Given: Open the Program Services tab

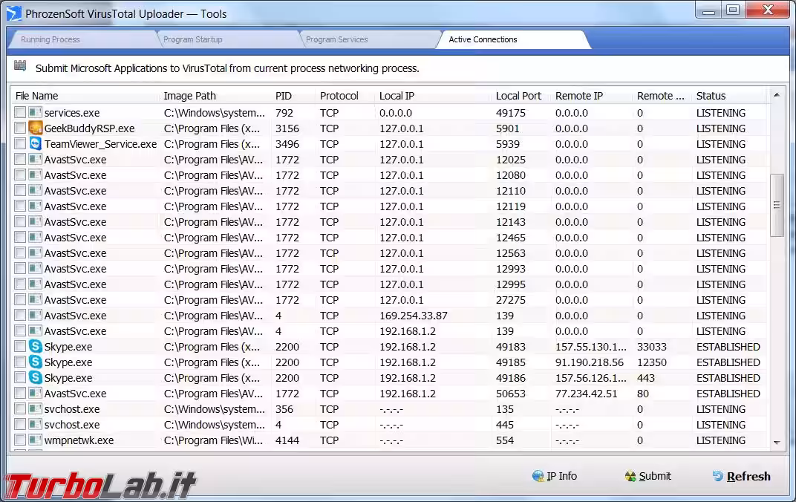Looking at the screenshot, I should pos(336,39).
